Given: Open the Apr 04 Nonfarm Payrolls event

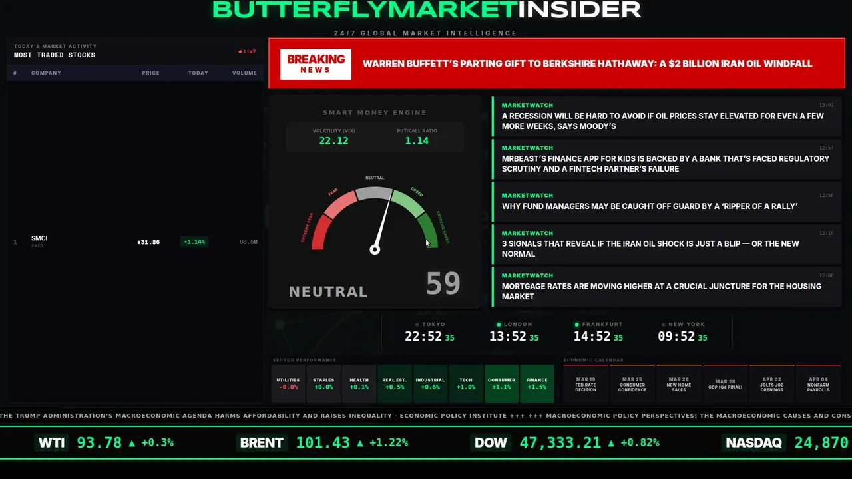Looking at the screenshot, I should (819, 384).
